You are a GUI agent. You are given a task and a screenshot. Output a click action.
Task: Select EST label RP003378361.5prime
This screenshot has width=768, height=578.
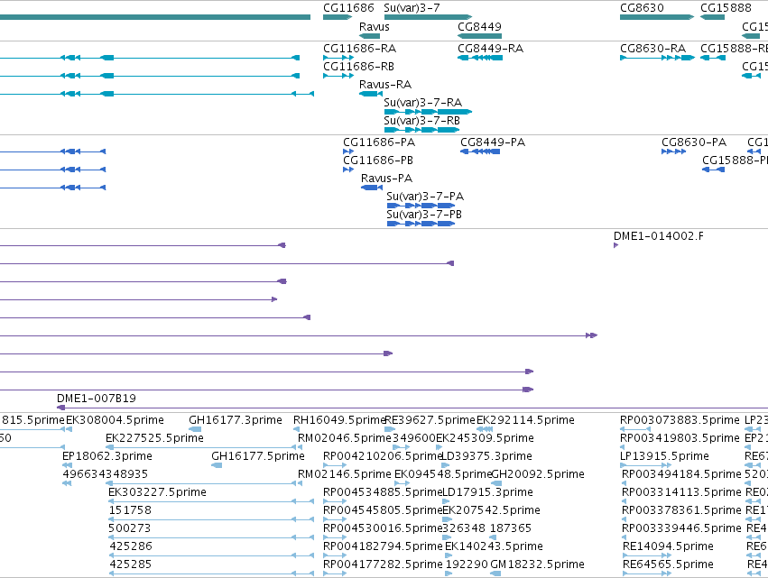(681, 510)
